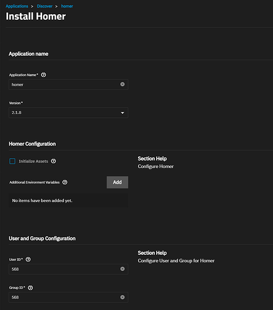Click 'Configure User and Group for Homer' text

(176, 261)
